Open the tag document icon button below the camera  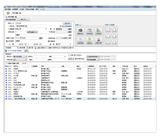pos(80,41)
